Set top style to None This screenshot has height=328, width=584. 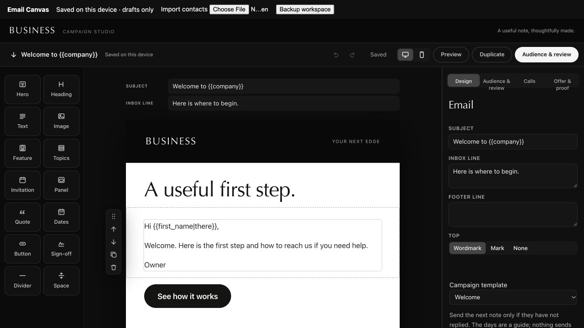point(520,248)
